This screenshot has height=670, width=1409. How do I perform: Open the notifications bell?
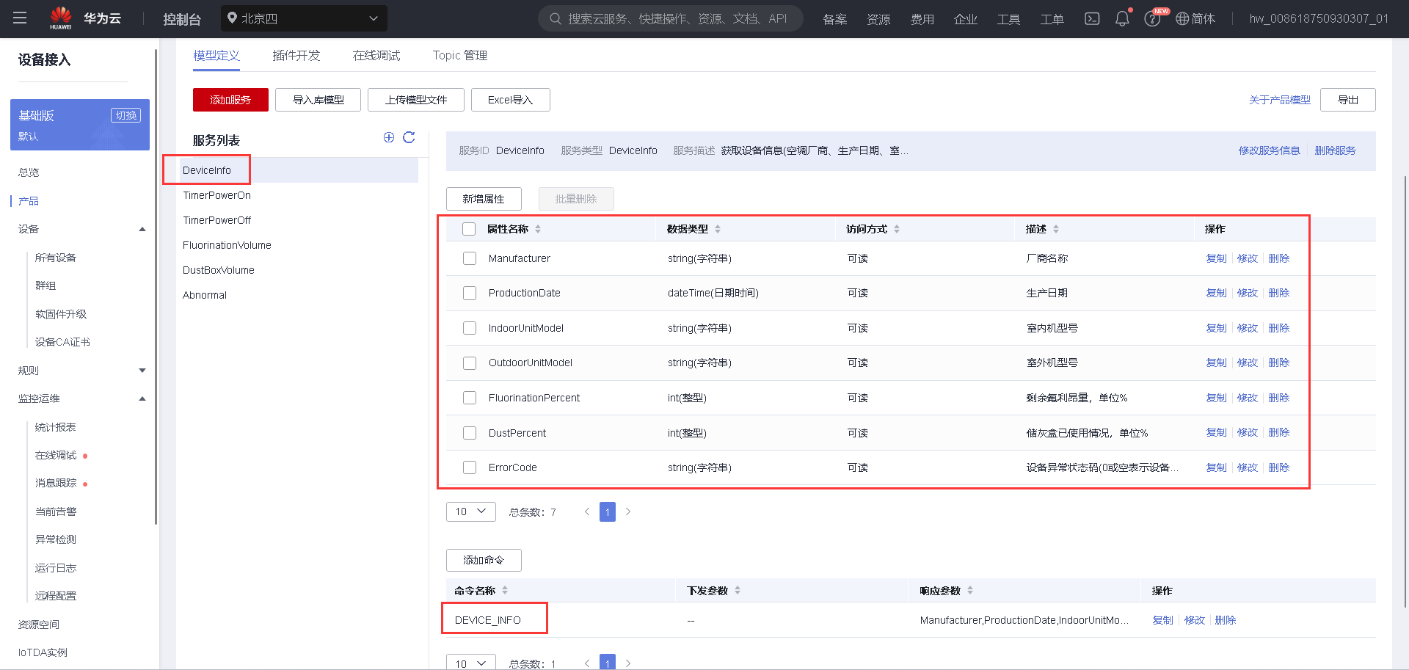(1122, 18)
